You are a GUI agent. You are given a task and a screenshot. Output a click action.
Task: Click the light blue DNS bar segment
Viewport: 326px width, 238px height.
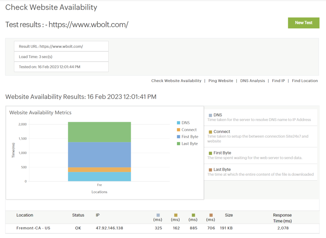point(99,177)
